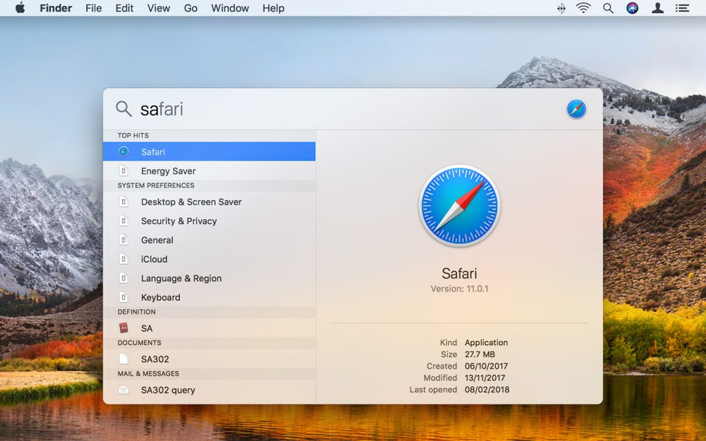Click the Kind value 'Application'
The image size is (706, 441).
click(x=486, y=343)
